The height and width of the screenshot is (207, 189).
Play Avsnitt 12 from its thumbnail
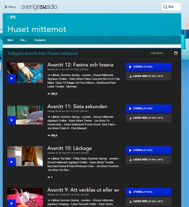click(11, 78)
